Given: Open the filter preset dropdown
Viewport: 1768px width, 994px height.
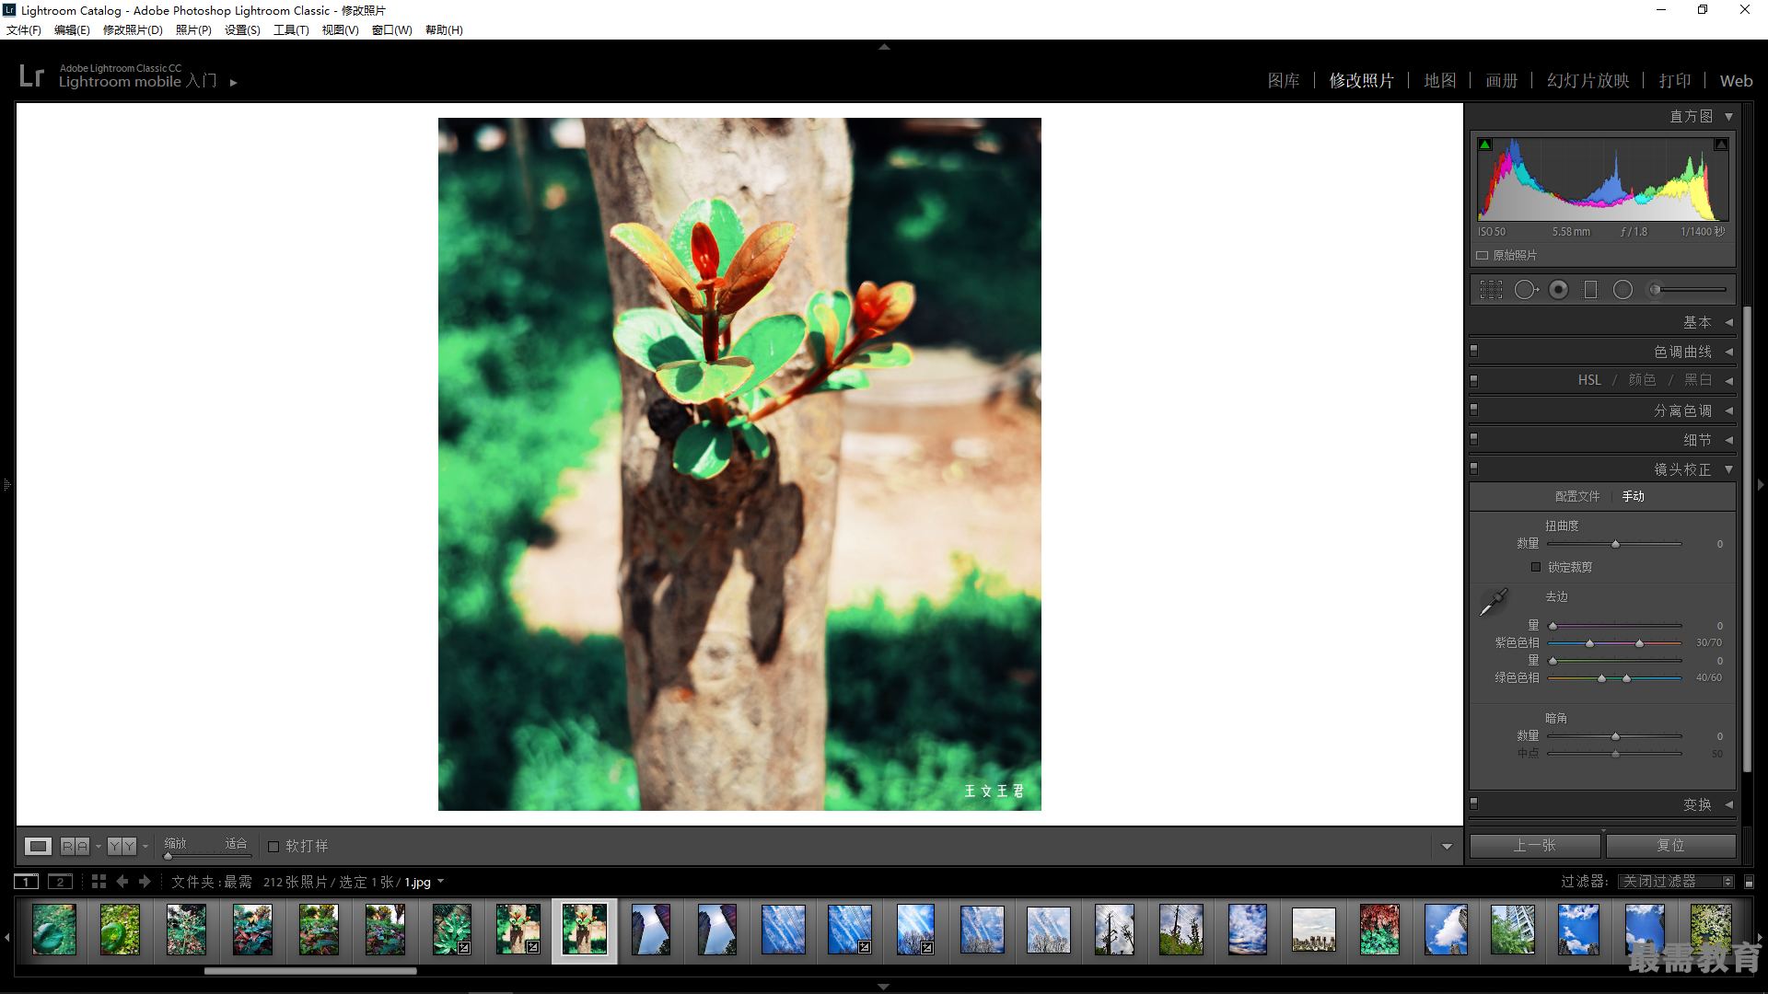Looking at the screenshot, I should (1677, 882).
